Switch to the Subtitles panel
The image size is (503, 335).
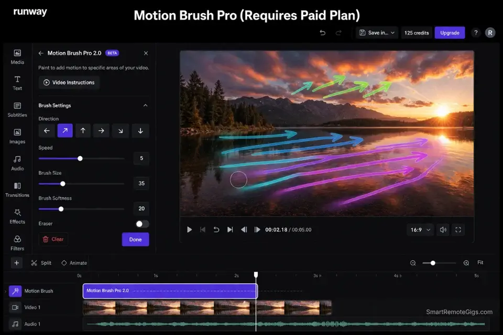pyautogui.click(x=17, y=111)
